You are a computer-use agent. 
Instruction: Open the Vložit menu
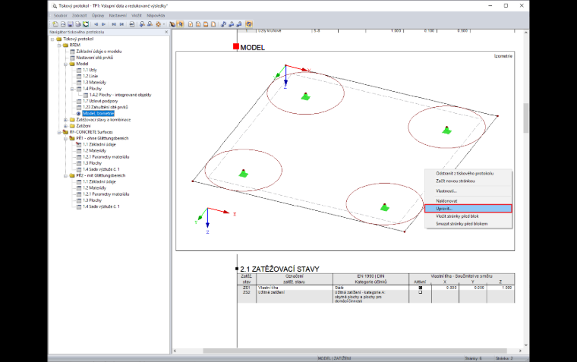click(137, 15)
